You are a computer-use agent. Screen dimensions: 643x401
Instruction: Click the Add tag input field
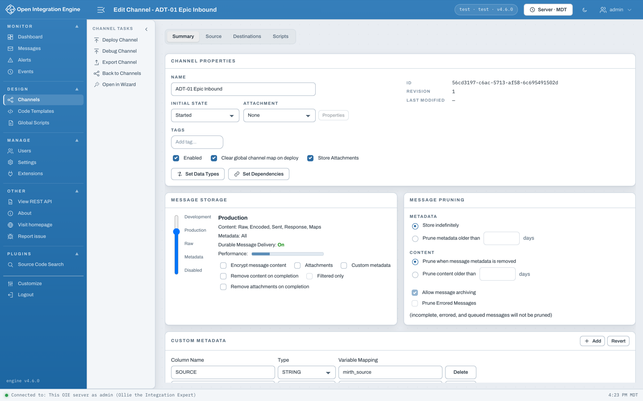pyautogui.click(x=197, y=142)
